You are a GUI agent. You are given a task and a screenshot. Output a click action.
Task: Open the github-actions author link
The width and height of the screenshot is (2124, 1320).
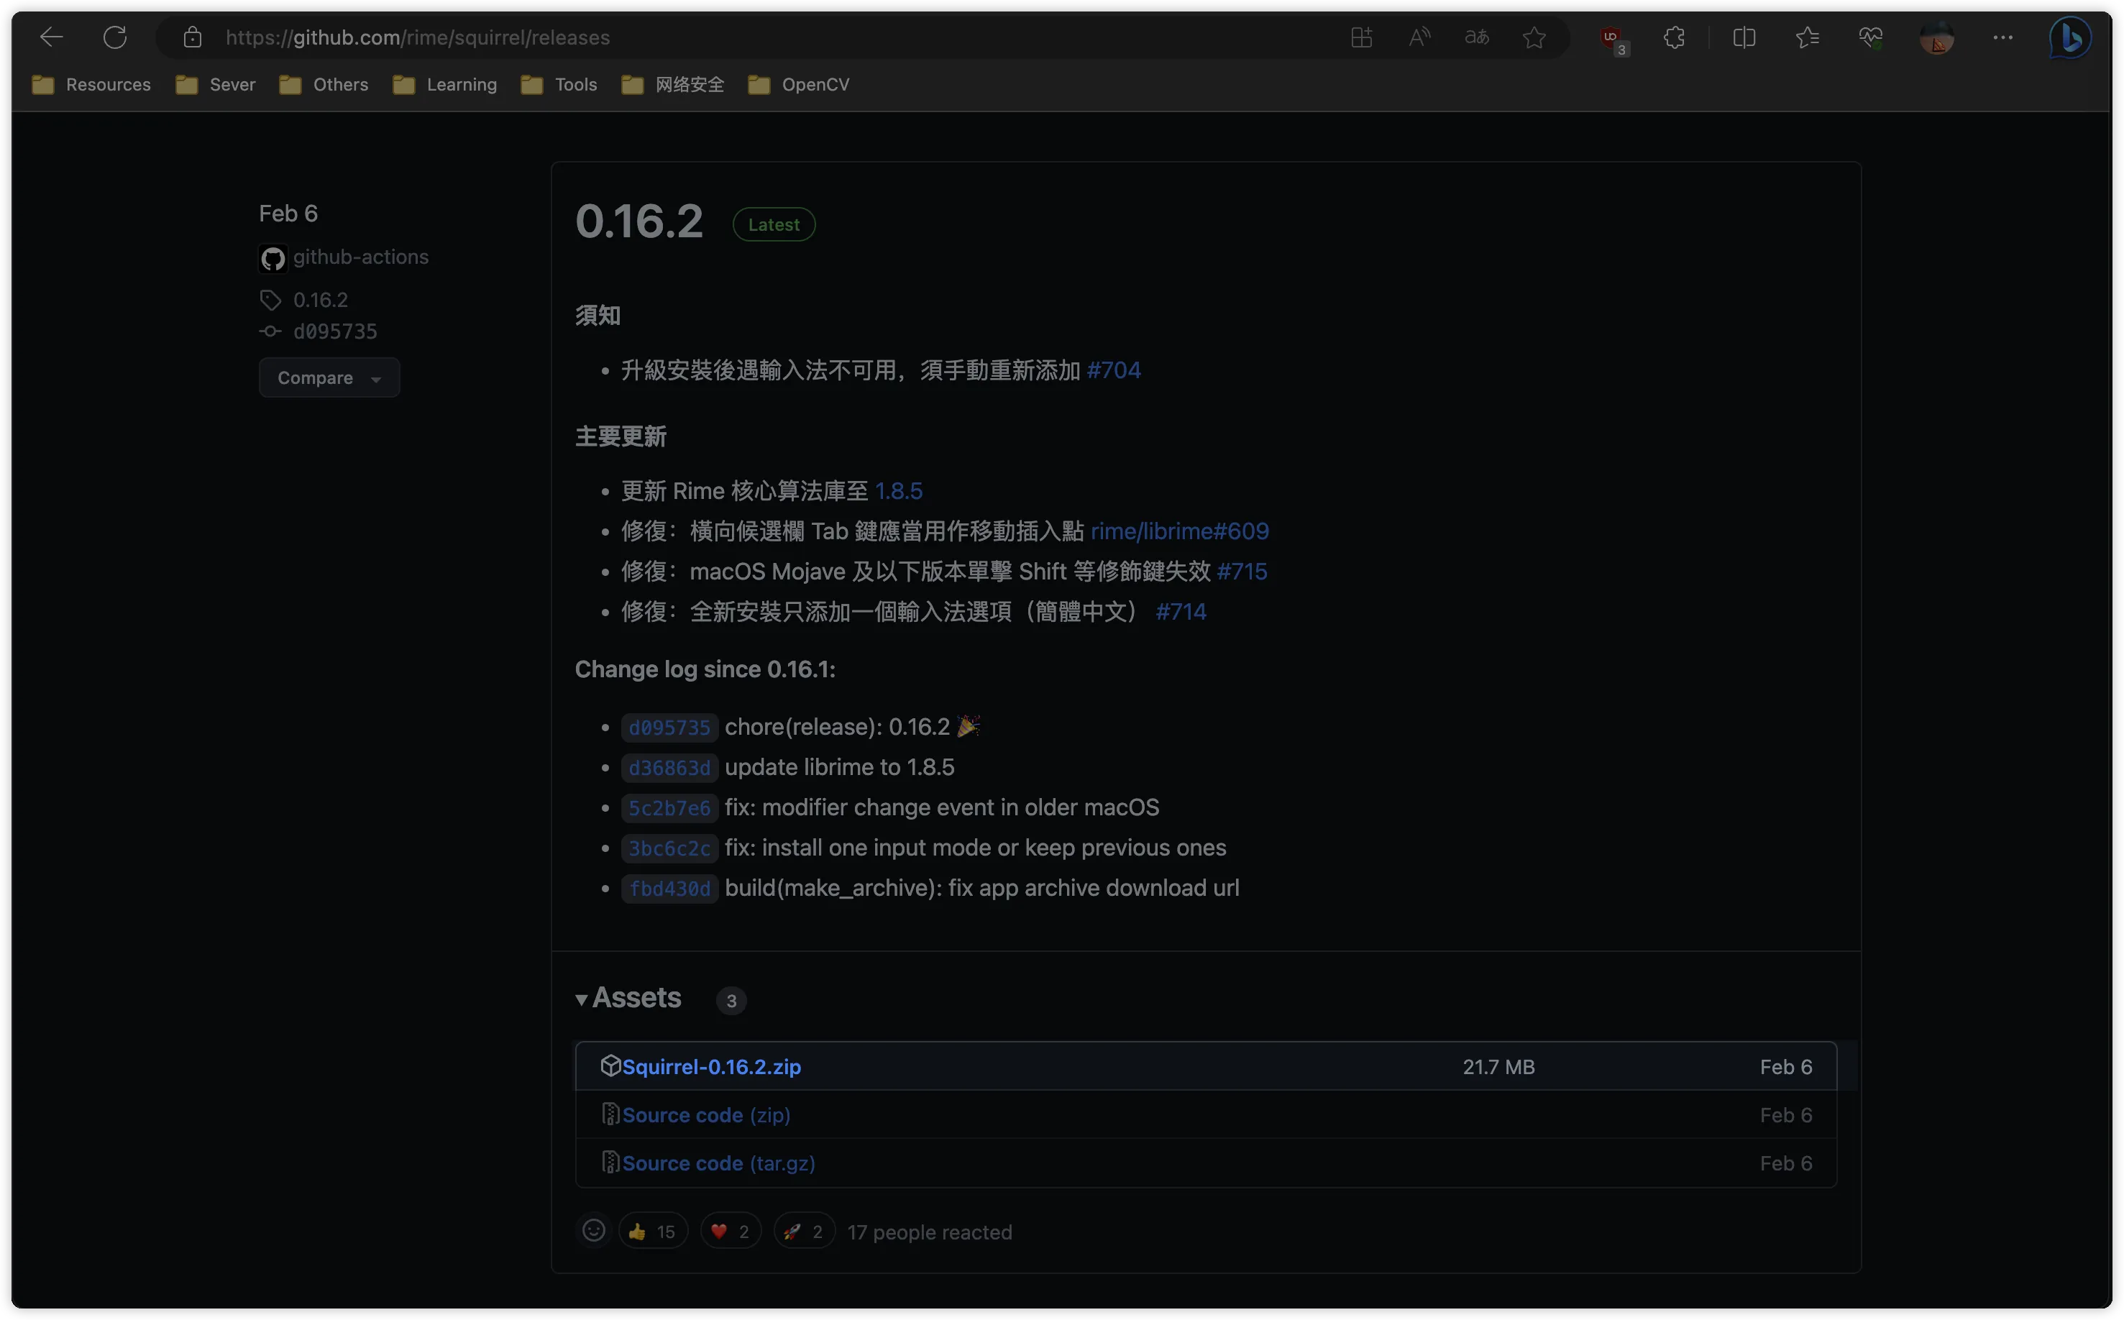point(360,257)
